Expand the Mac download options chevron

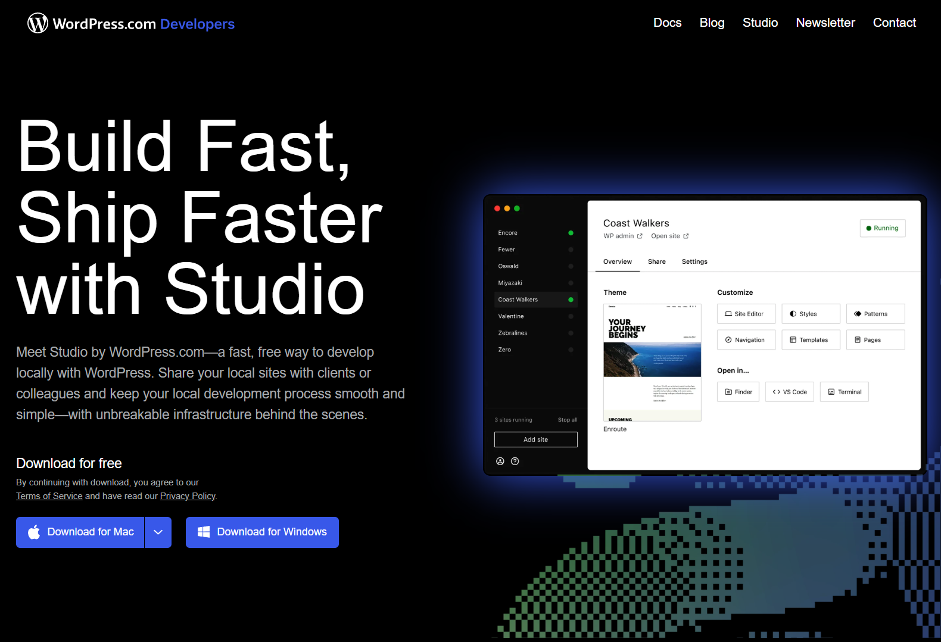pyautogui.click(x=158, y=532)
